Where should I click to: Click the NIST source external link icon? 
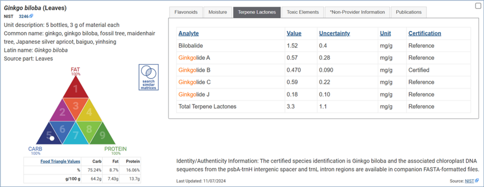(x=478, y=181)
